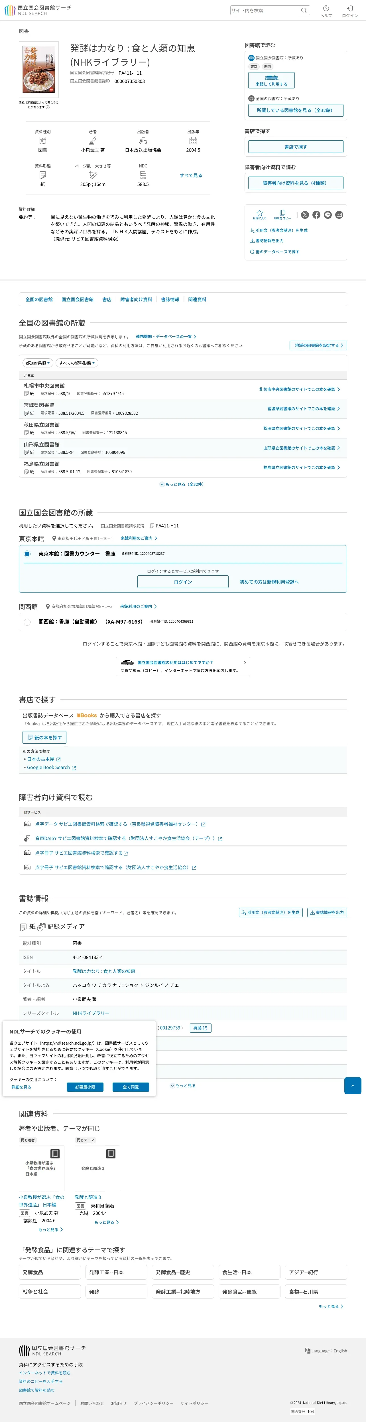Screen dimensions: 366x1422
Task: Click the scroll-to-top arrow button
Action: pyautogui.click(x=353, y=1085)
